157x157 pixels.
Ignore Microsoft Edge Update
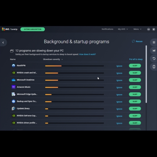click(119, 95)
